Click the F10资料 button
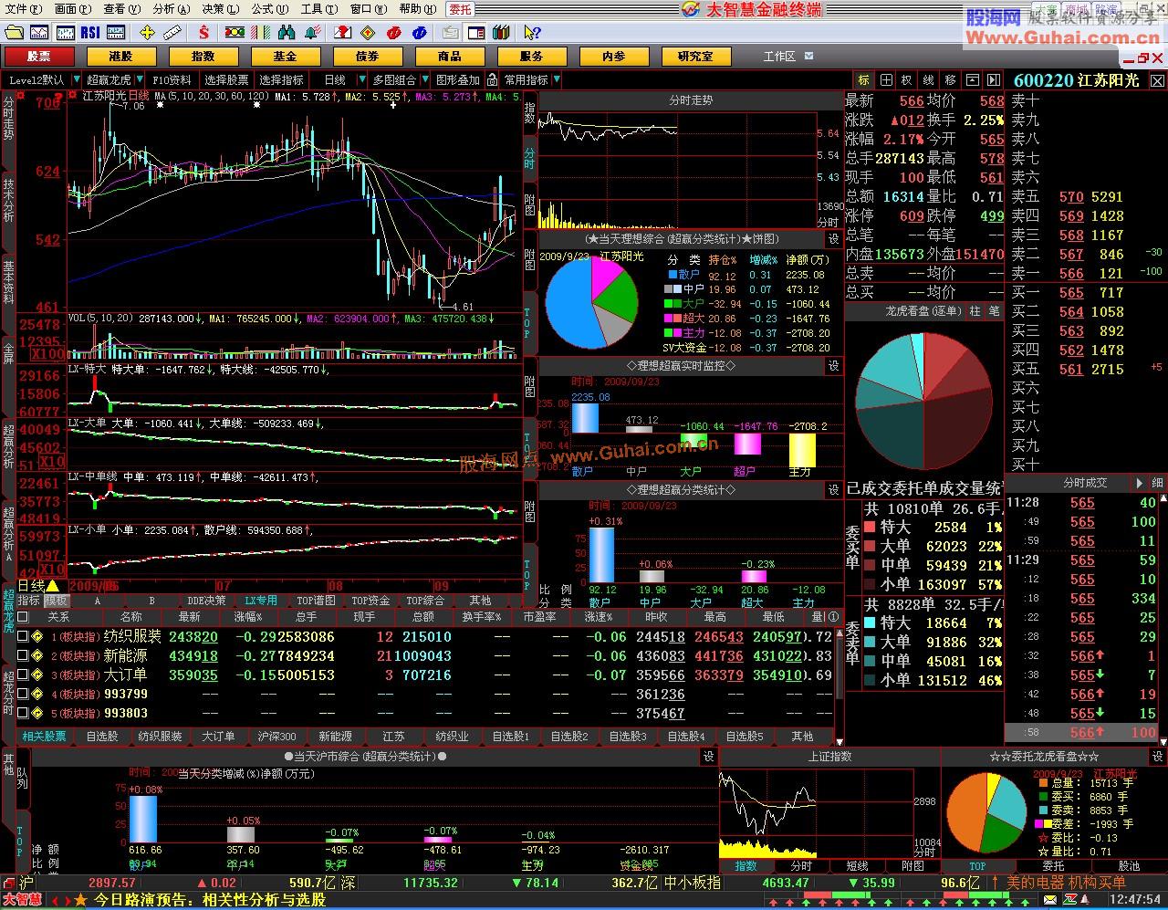This screenshot has height=910, width=1168. (172, 80)
